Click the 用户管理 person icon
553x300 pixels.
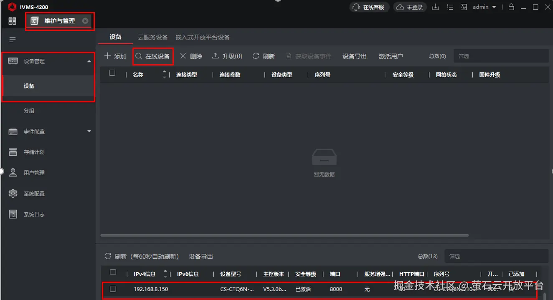[x=13, y=172]
